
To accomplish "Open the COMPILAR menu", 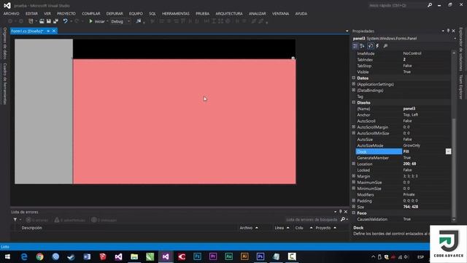I will 90,13.
